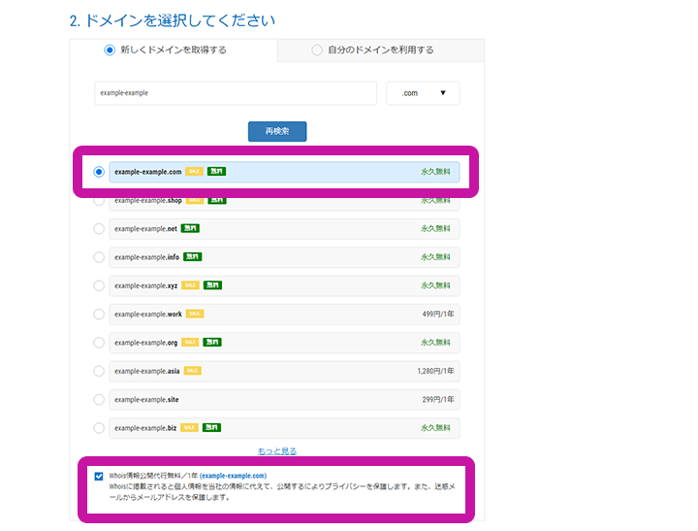Choose the example-example.asia radio button

[x=99, y=371]
